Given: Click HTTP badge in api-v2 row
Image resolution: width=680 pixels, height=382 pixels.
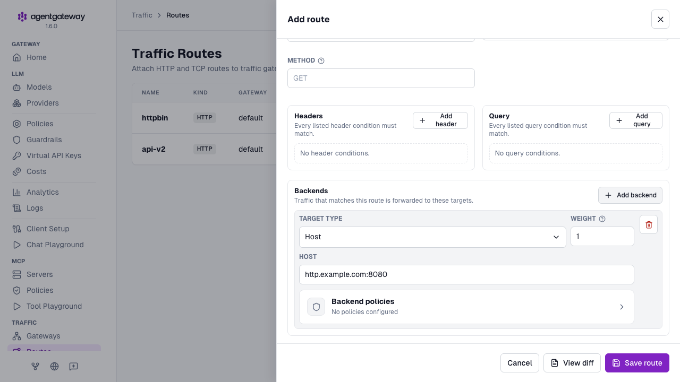Looking at the screenshot, I should (205, 149).
